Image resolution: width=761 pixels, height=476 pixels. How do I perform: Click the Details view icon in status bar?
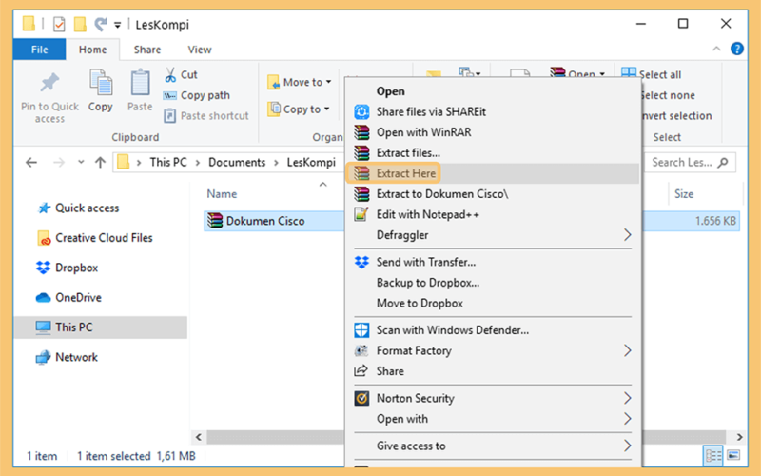(713, 456)
